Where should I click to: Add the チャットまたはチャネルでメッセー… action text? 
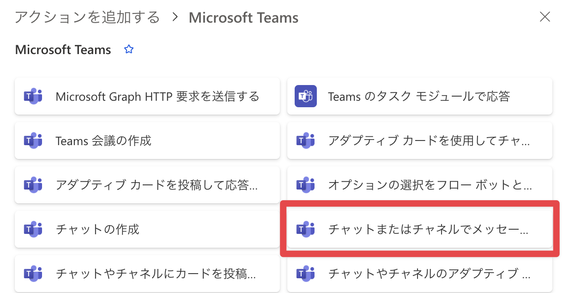[x=428, y=229]
